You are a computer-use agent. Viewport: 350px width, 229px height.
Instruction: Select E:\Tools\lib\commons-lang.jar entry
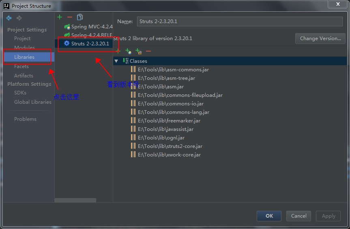[174, 112]
